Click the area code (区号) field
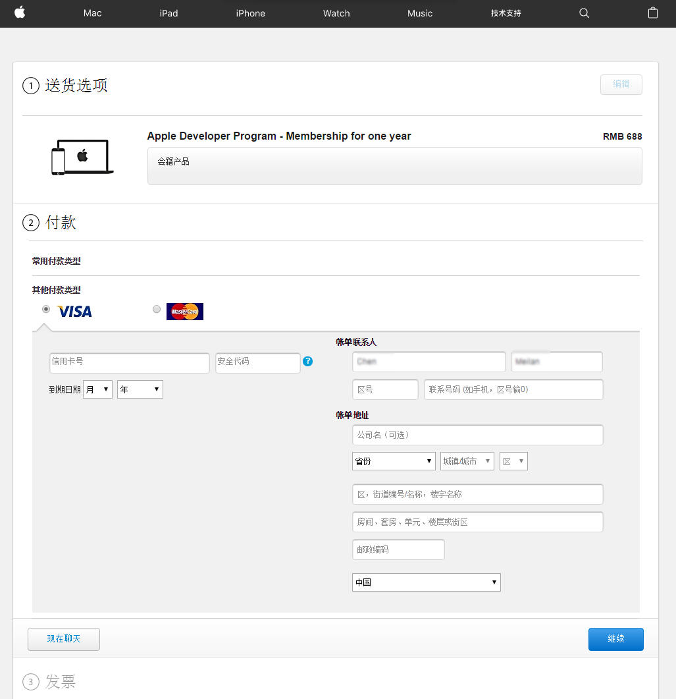The height and width of the screenshot is (699, 676). click(385, 389)
